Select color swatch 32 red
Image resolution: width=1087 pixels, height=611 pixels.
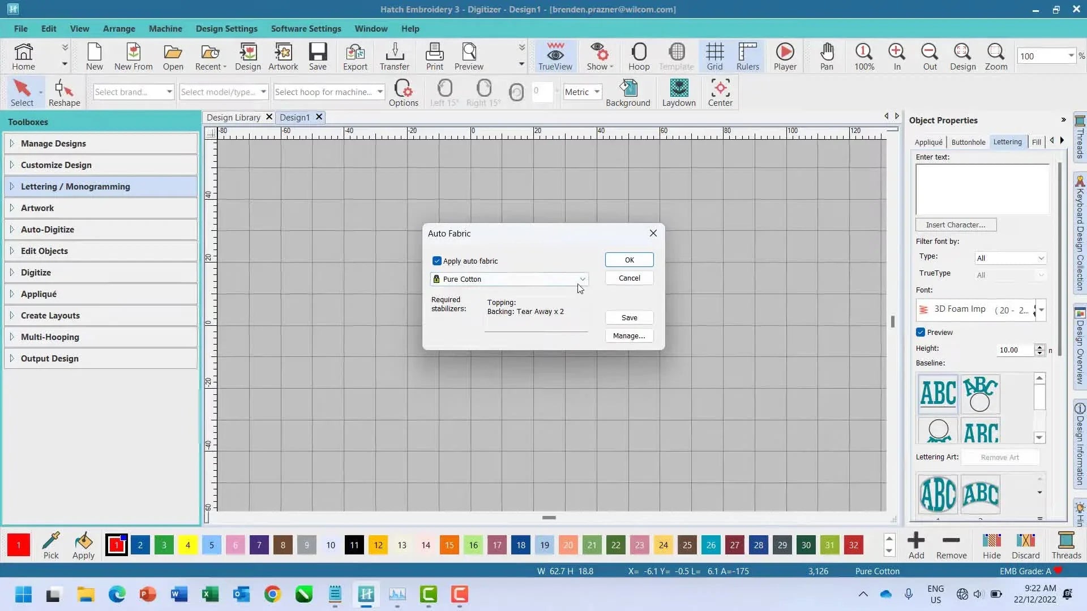853,545
